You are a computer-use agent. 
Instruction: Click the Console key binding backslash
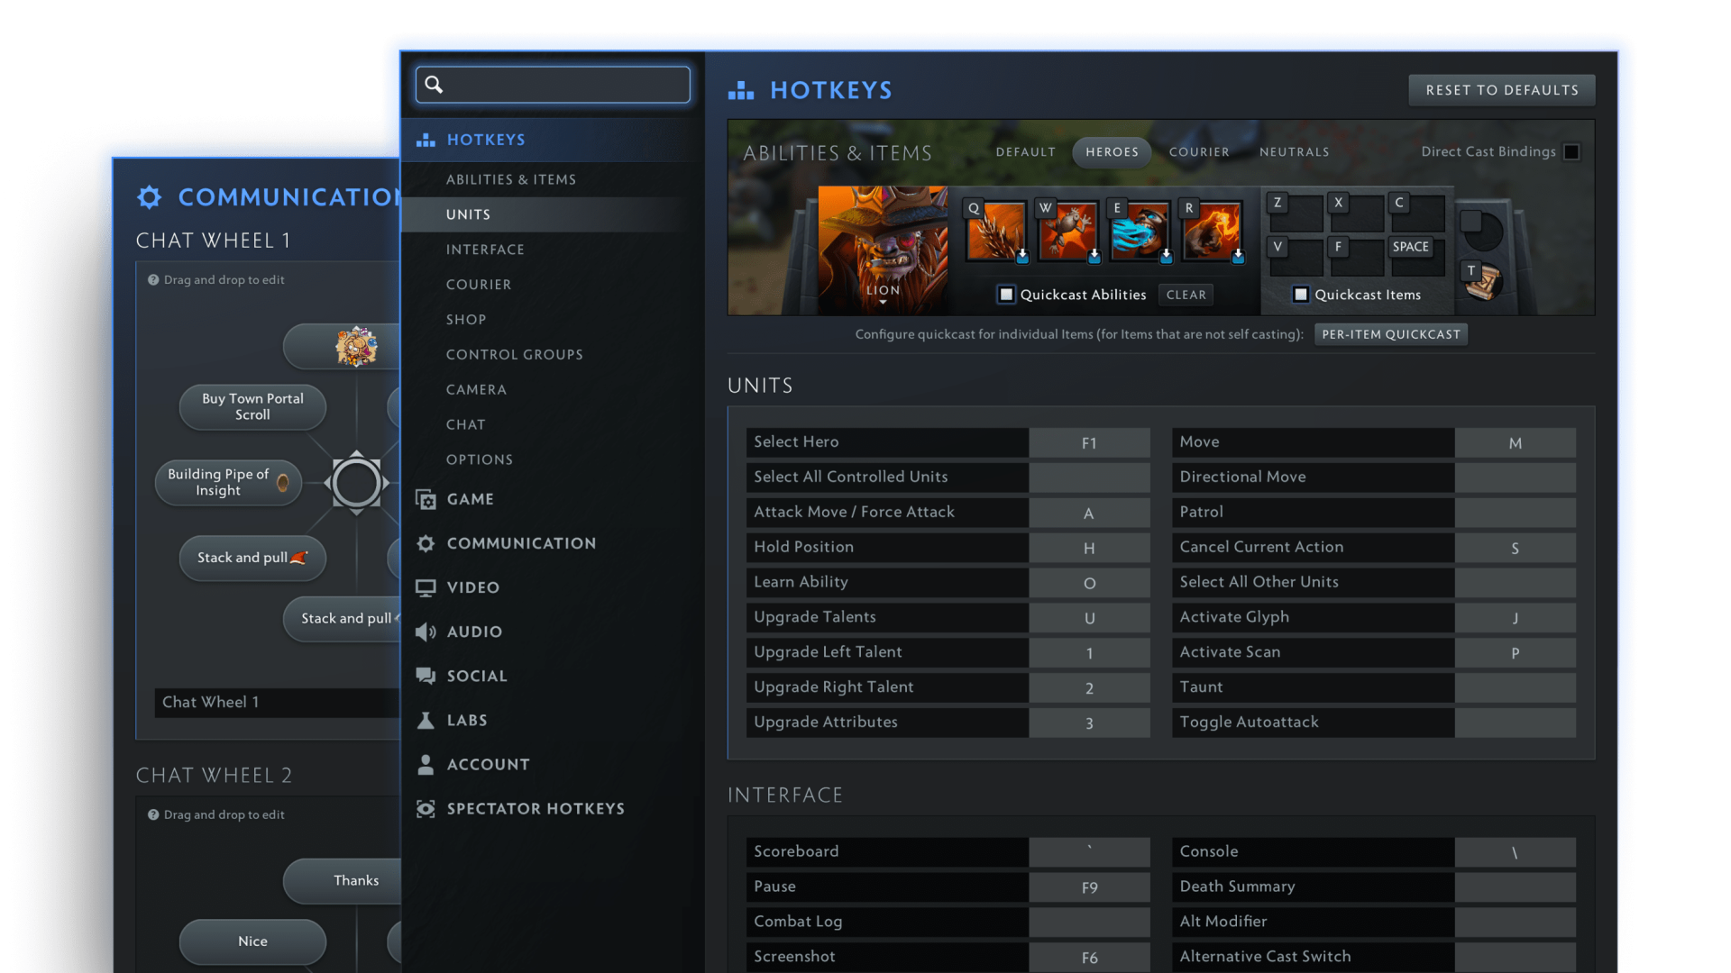[x=1515, y=852]
